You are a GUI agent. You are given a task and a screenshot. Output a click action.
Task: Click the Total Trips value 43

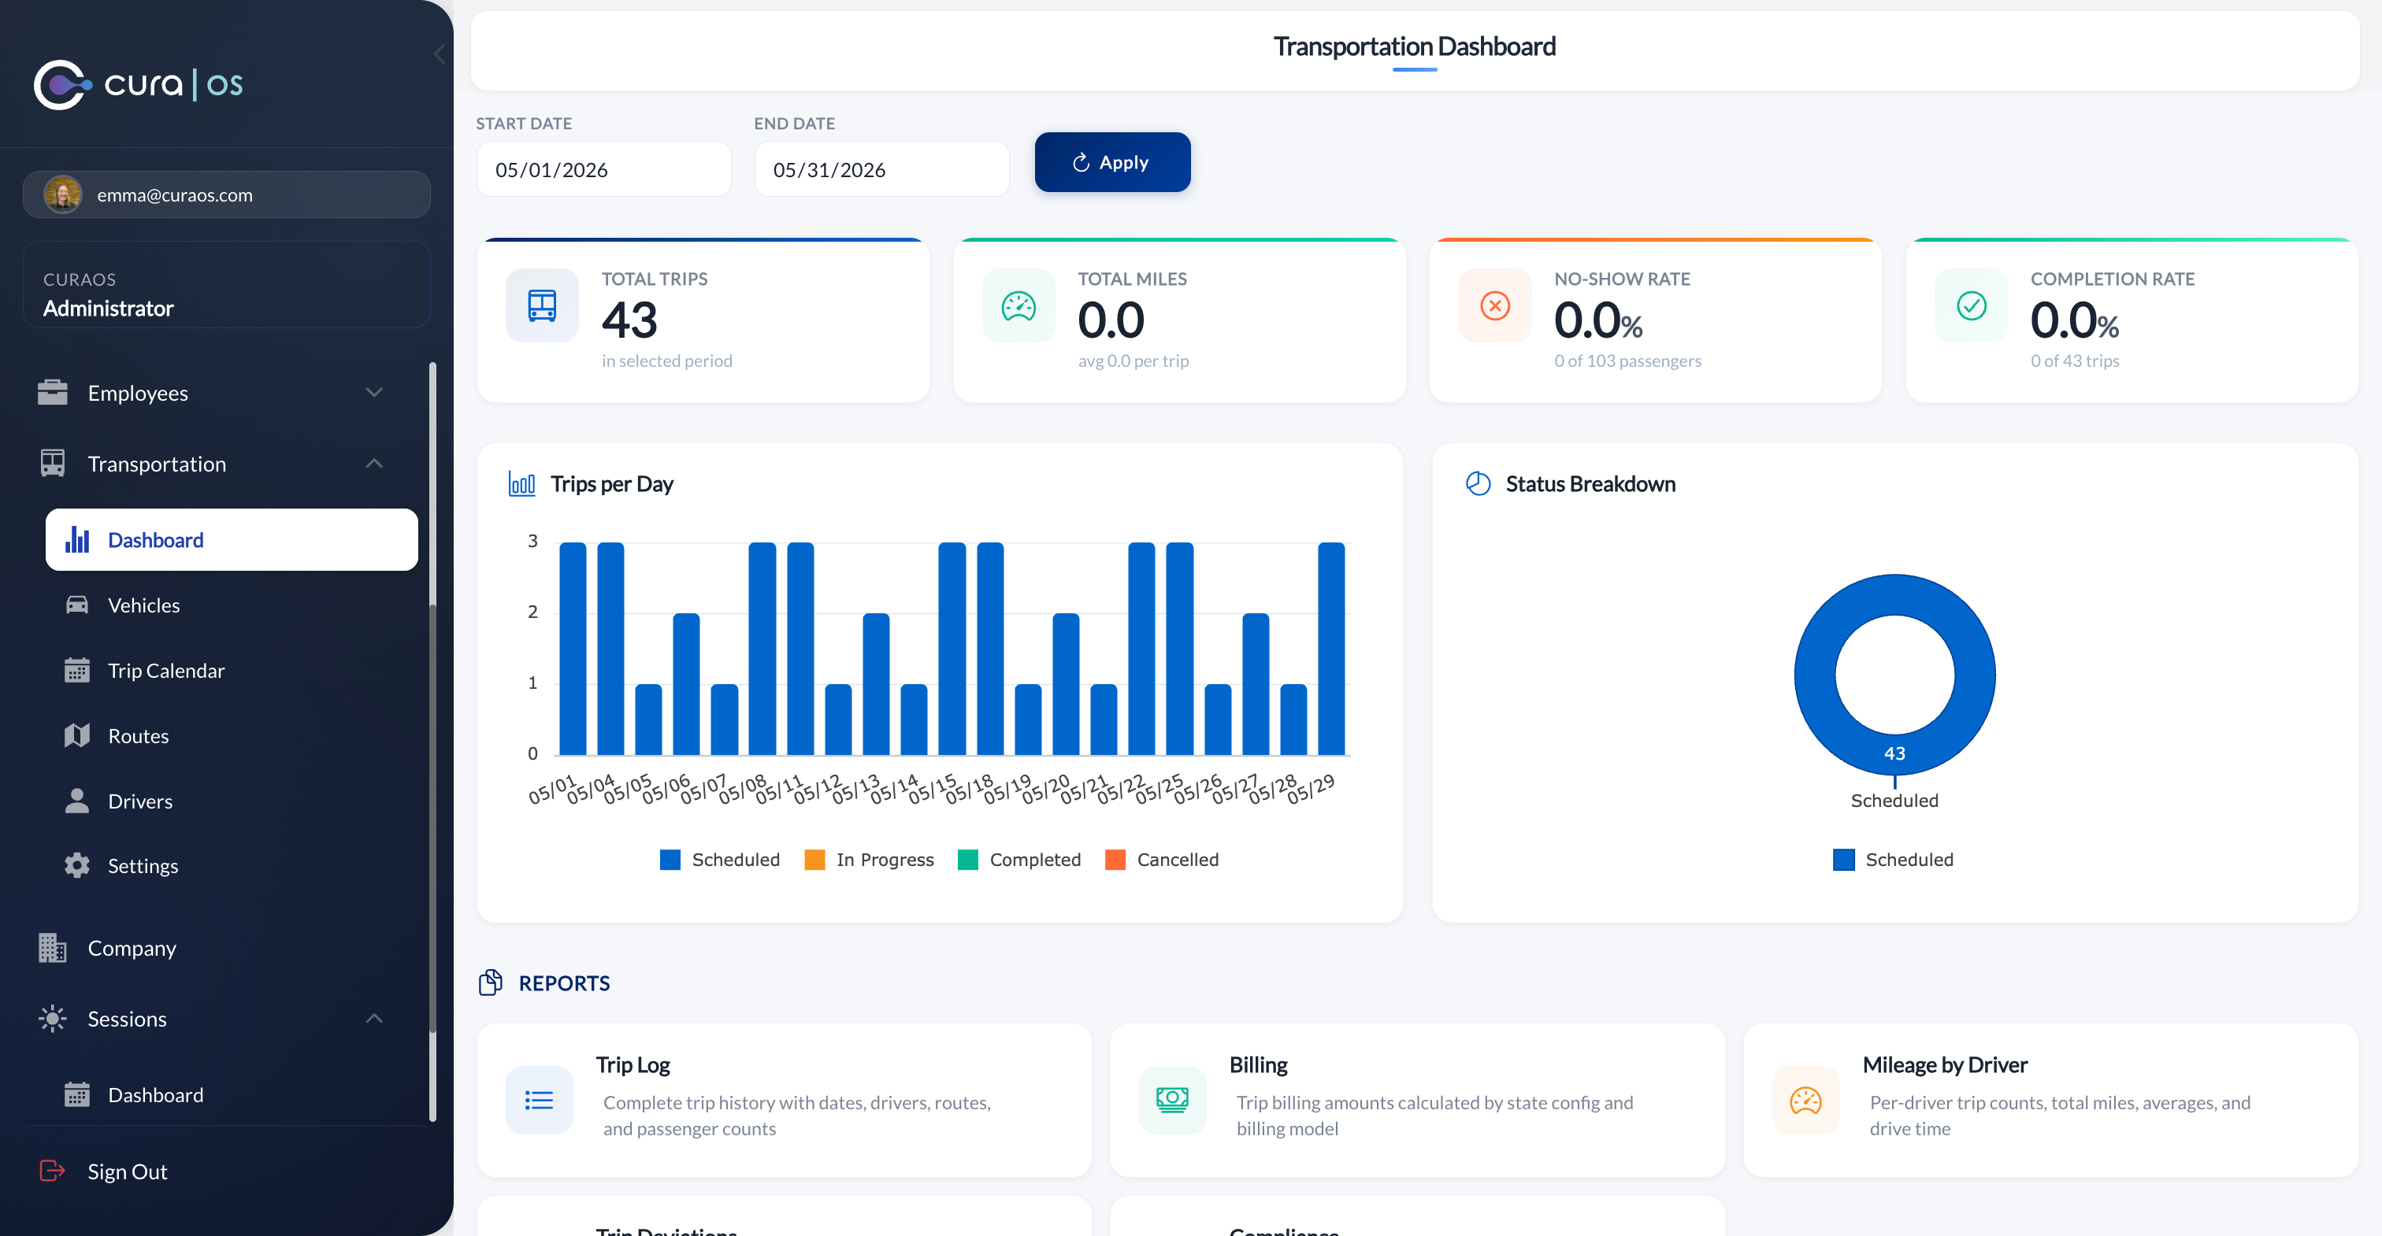point(629,320)
